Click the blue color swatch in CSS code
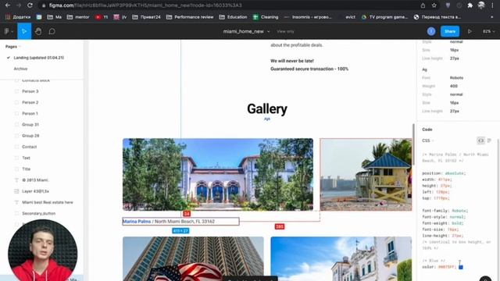Image resolution: width=500 pixels, height=281 pixels. coord(461,267)
